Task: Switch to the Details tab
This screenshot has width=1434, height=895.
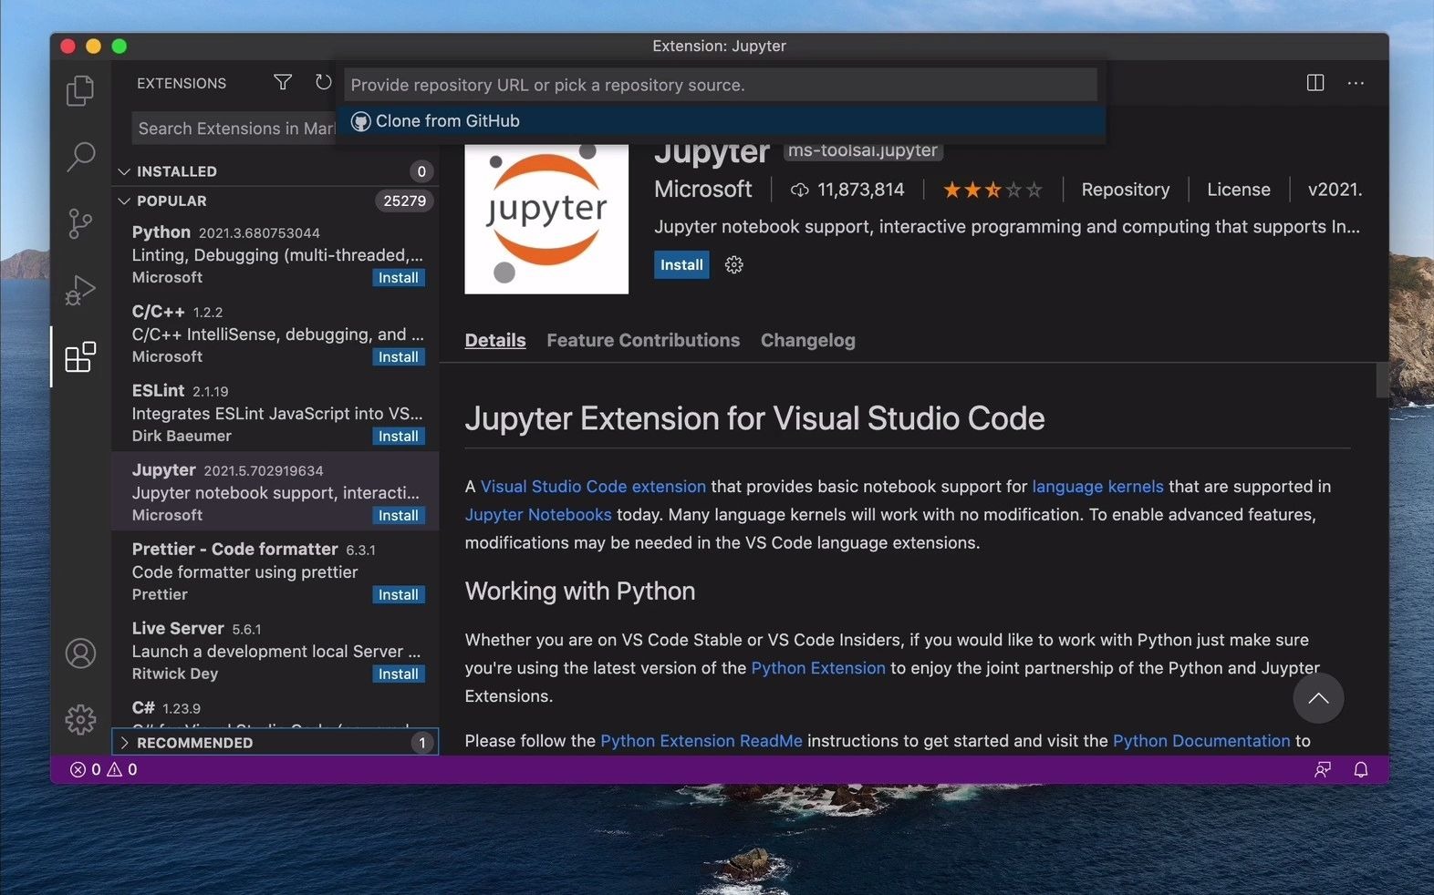Action: pos(495,340)
